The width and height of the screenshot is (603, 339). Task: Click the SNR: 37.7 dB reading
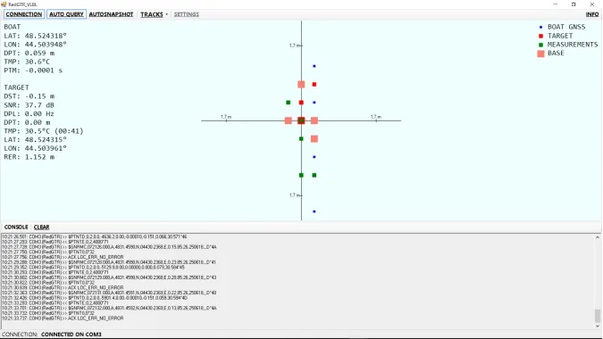click(x=29, y=104)
